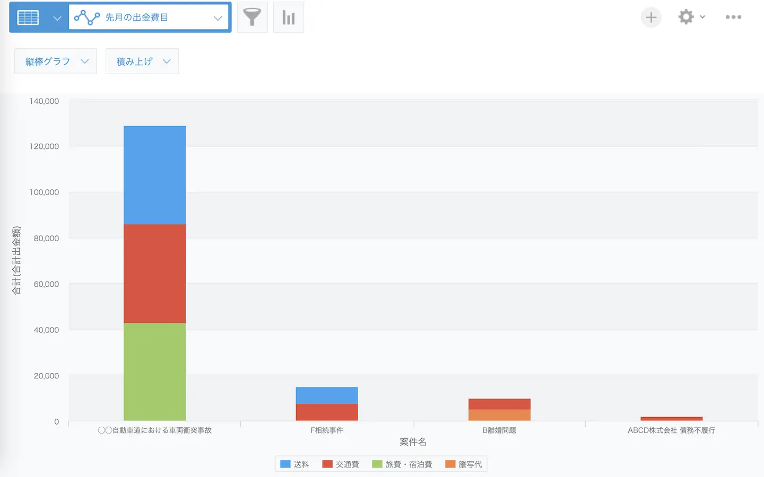Viewport: 764px width, 477px height.
Task: Click the filter funnel icon
Action: [252, 17]
